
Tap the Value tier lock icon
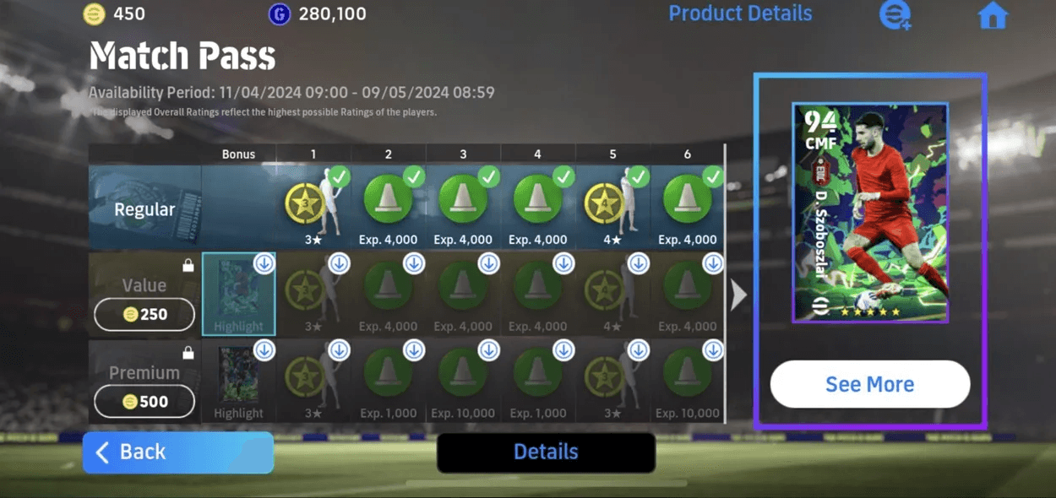click(x=188, y=265)
